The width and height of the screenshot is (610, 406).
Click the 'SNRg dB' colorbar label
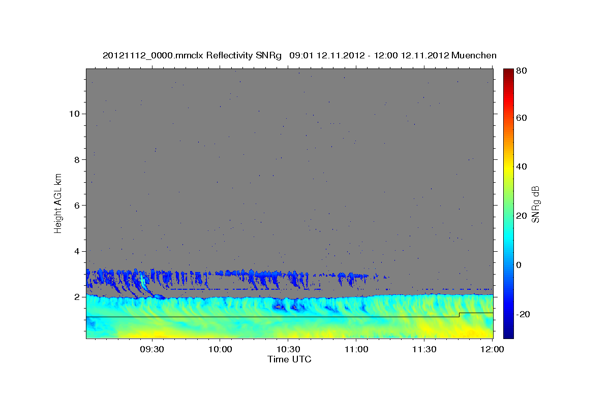click(535, 204)
